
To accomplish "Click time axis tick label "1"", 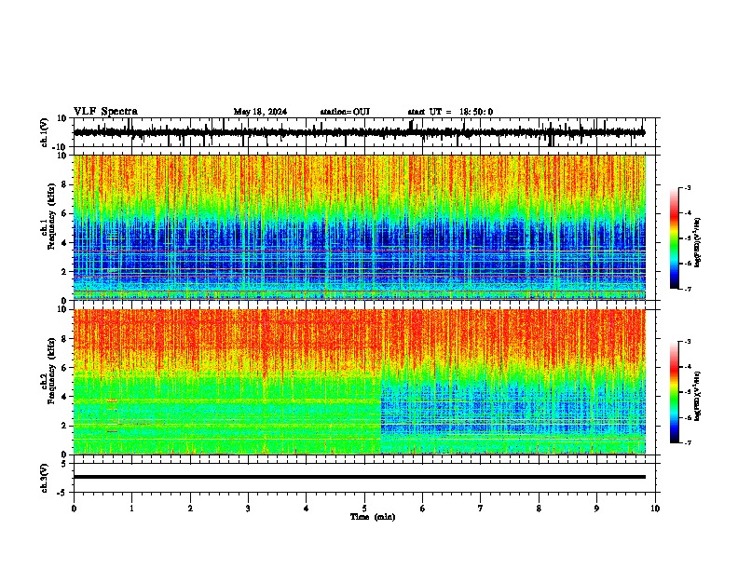I will click(x=131, y=509).
